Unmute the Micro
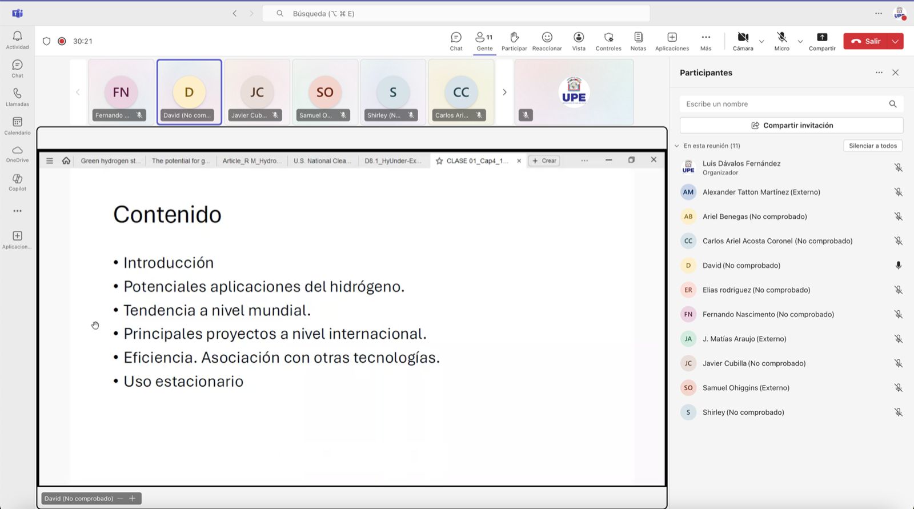914x509 pixels. tap(781, 41)
